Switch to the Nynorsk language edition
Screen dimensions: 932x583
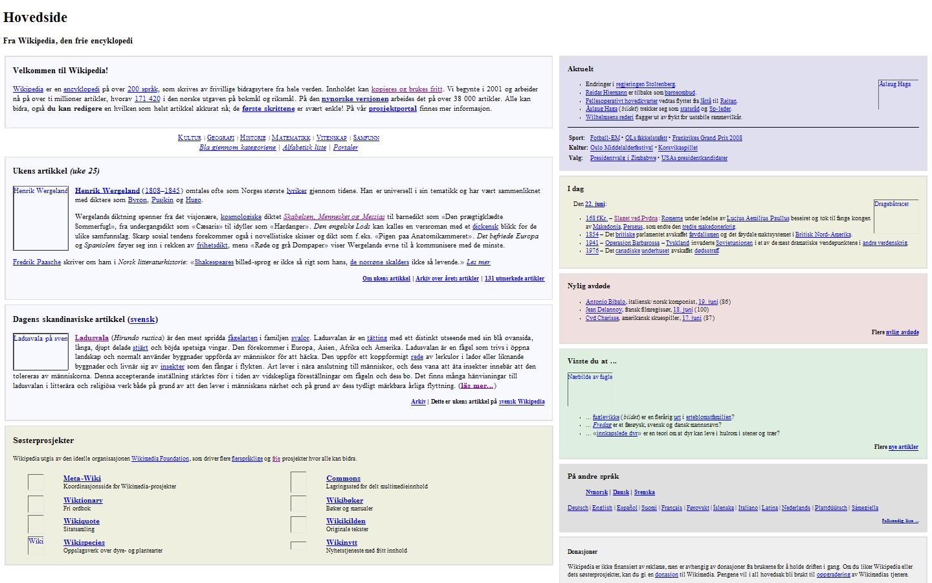point(597,492)
